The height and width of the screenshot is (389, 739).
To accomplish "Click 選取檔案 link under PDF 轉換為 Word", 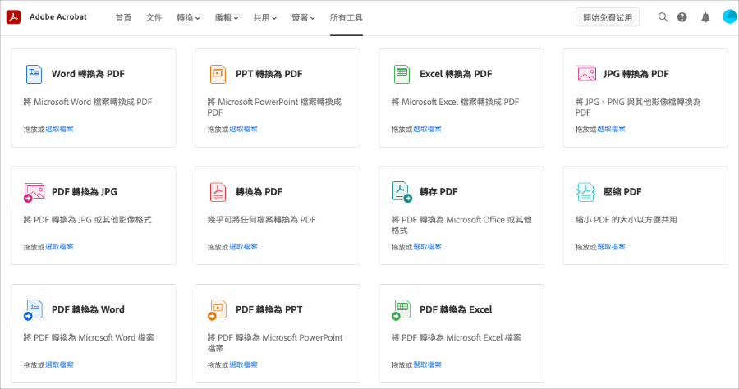I will click(x=59, y=365).
